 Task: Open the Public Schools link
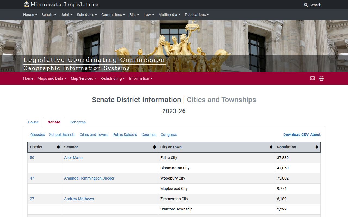pos(125,135)
